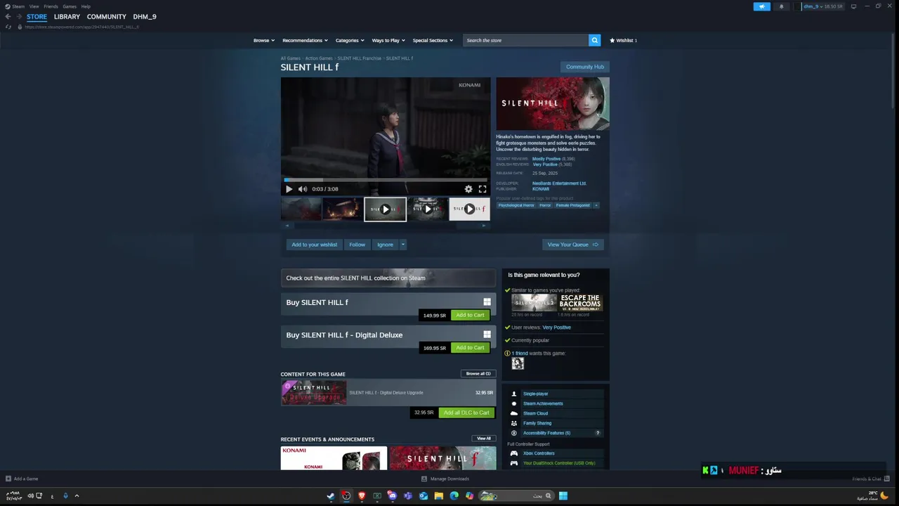Open the Brave browser taskbar icon
The image size is (899, 506).
pyautogui.click(x=362, y=495)
